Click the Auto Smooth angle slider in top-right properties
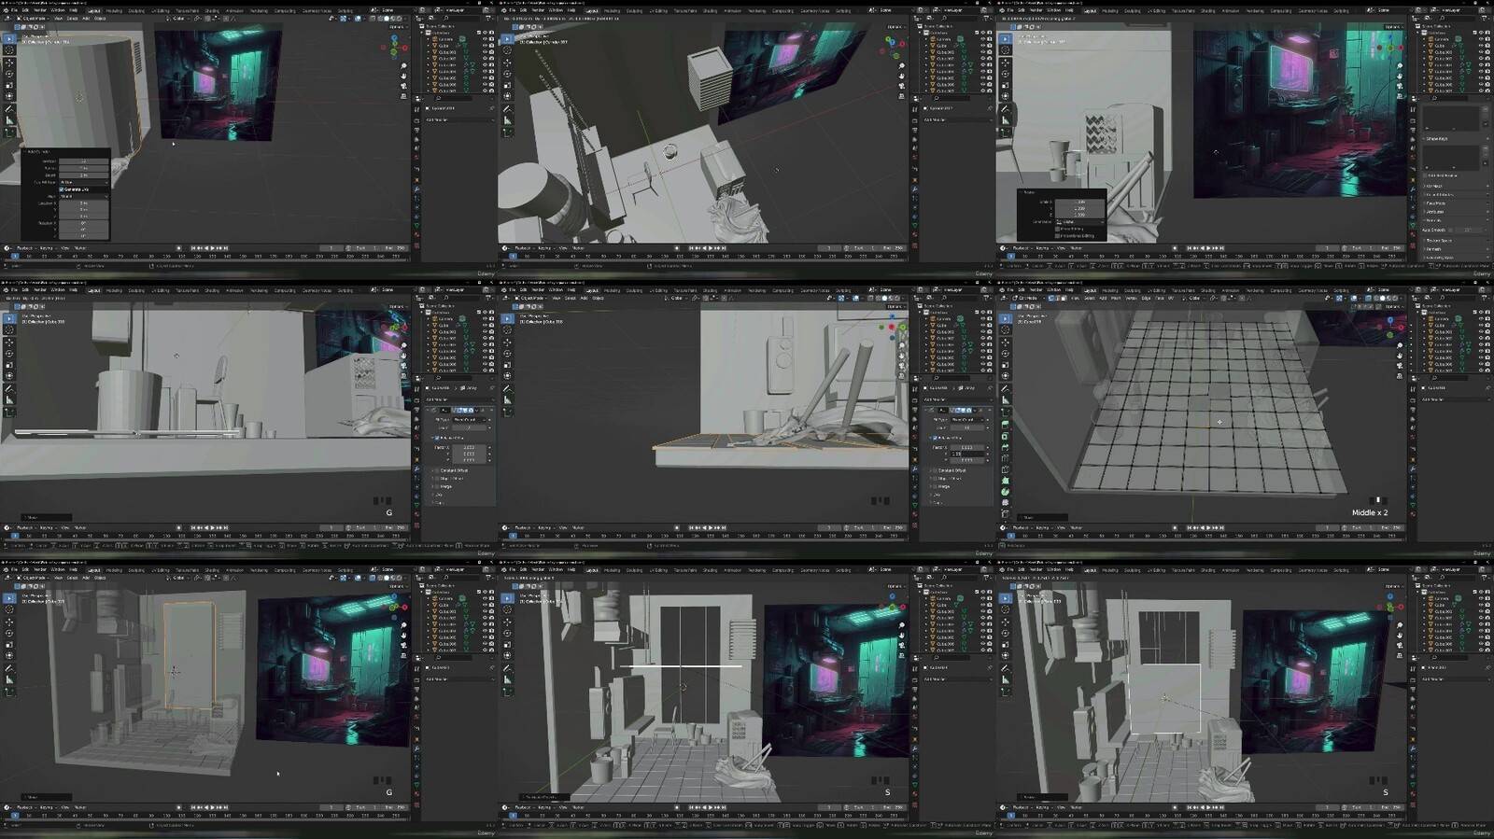The image size is (1494, 839). coord(1467,230)
